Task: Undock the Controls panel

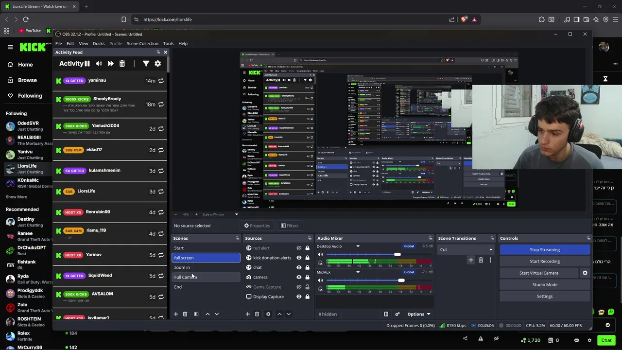Action: (588, 238)
